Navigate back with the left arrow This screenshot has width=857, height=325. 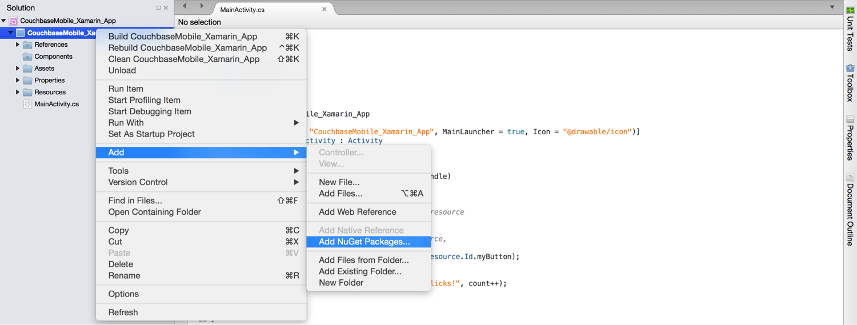[x=185, y=6]
